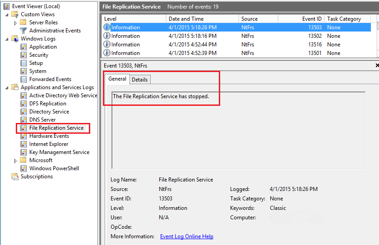Expand the Server Roles node
Viewport: 379px width, 245px height.
coord(15,23)
